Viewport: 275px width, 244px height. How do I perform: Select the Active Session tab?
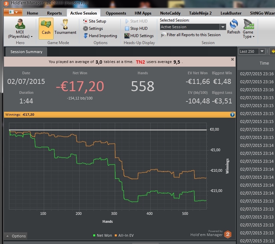[84, 13]
